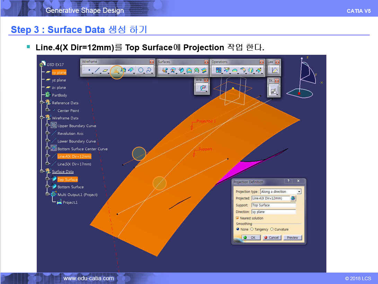Click the Sketcher icon in Sk toolbar
This screenshot has width=378, height=284.
tap(273, 91)
